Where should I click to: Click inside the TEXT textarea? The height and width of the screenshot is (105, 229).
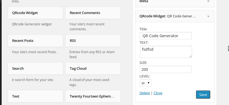pos(166,52)
